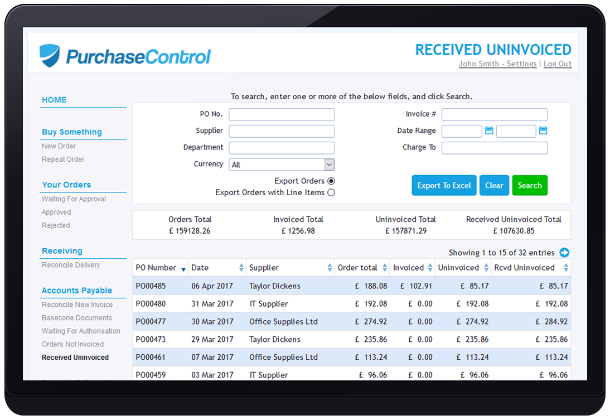Screen dimensions: 610x420
Task: Open Waiting For Authorisation page
Action: tap(81, 332)
